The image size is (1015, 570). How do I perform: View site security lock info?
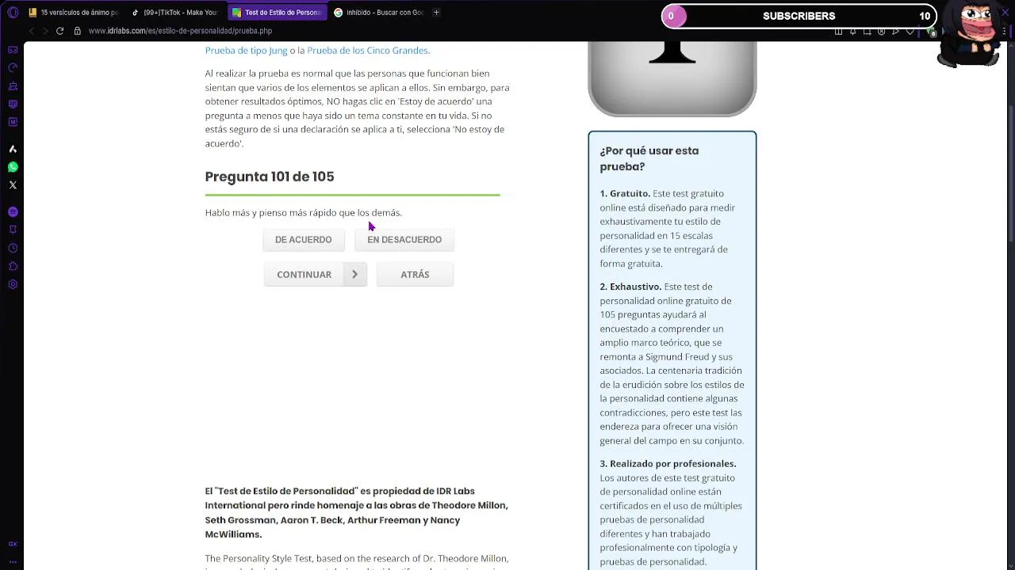coord(78,31)
